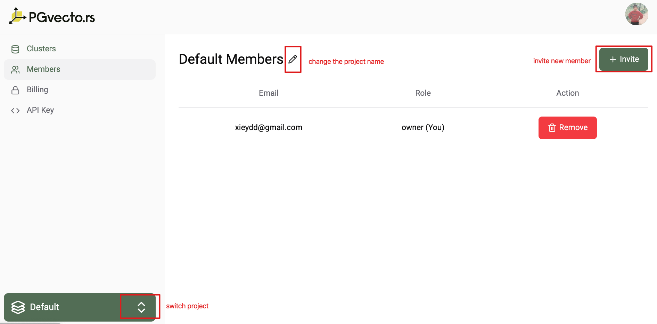
Task: Click the pencil icon to rename project
Action: (x=293, y=59)
